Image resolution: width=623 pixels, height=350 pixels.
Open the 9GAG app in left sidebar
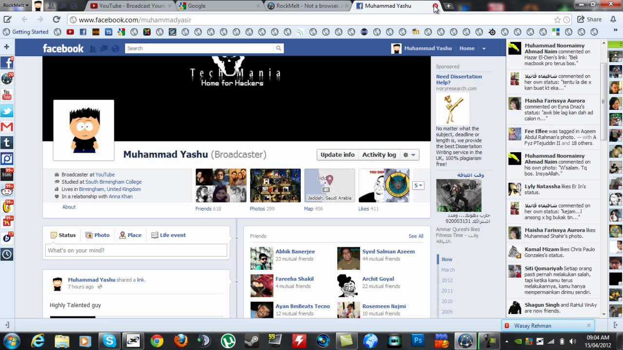point(7,174)
